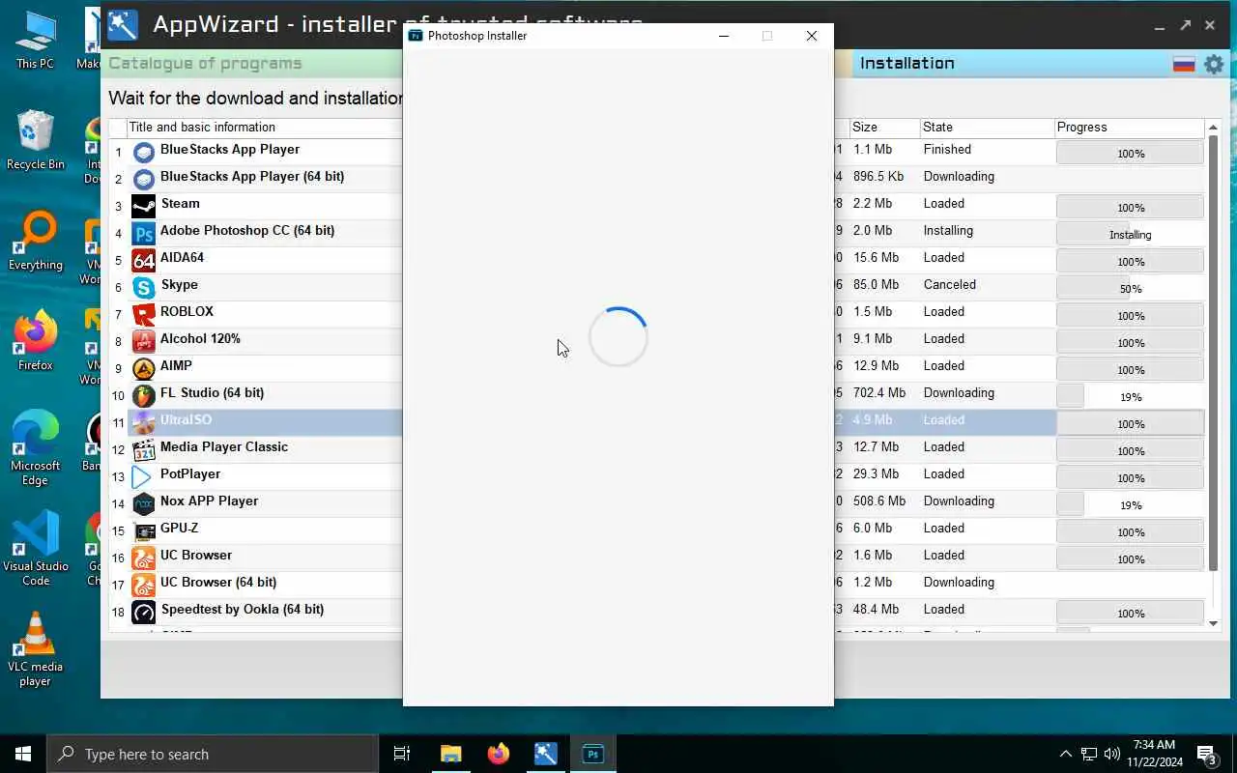Click the Alcohol 120% program icon

point(143,342)
